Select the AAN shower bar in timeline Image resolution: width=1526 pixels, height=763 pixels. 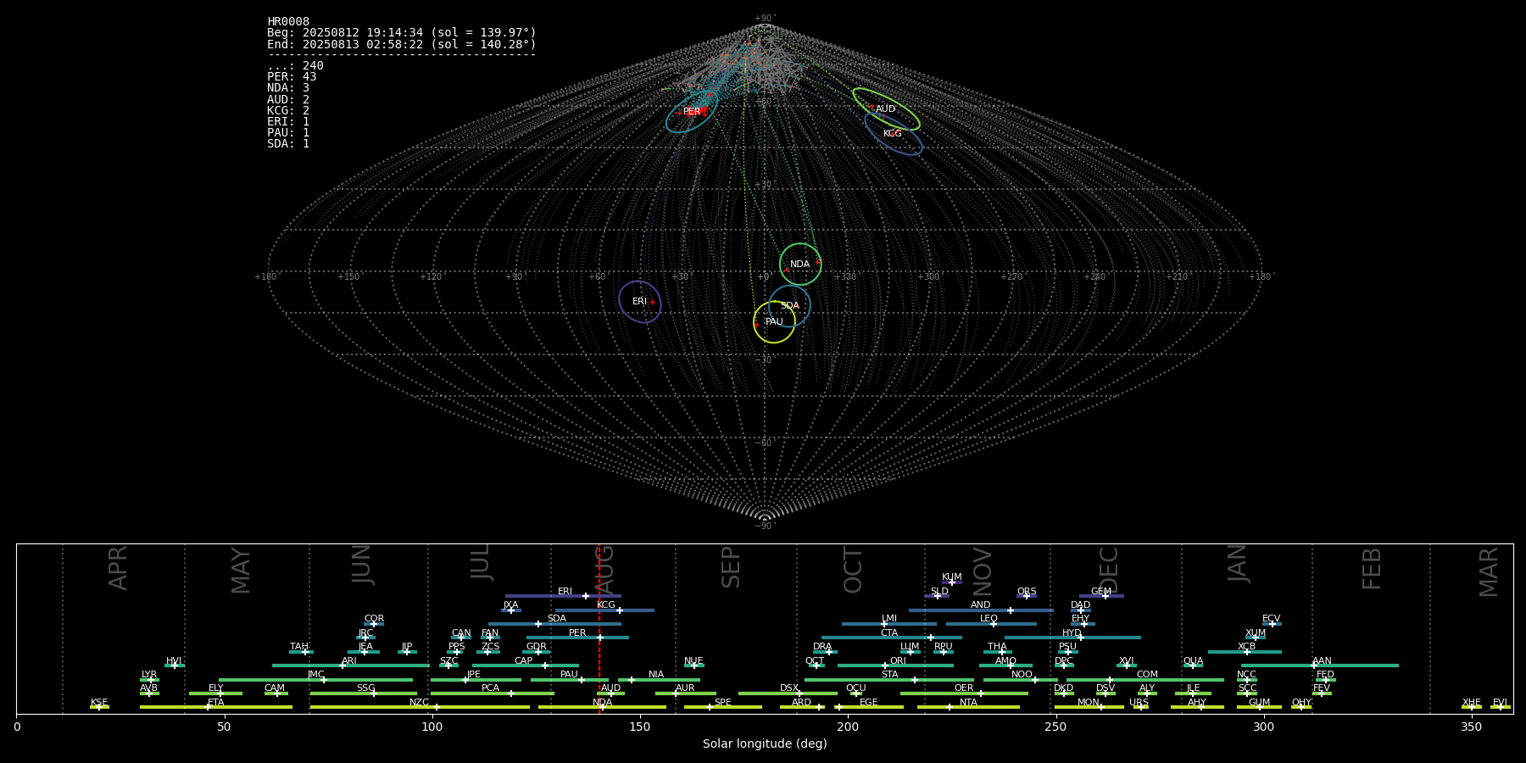point(1320,666)
